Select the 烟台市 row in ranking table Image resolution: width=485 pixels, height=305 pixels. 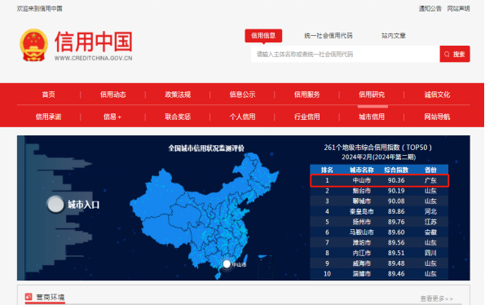point(380,191)
